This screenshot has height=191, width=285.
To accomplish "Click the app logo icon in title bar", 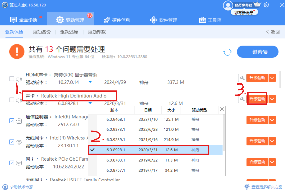I will coord(5,5).
